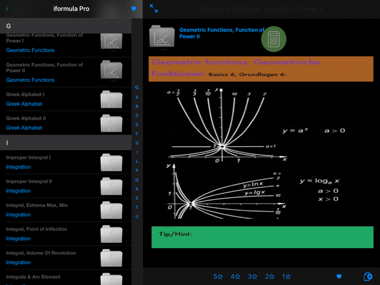Click Integration link under Improper Intergral I
Screen dimensions: 380x285
click(18, 167)
